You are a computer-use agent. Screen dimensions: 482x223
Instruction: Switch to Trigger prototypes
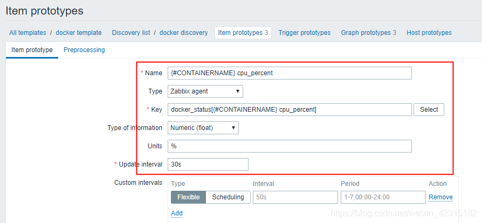(x=305, y=33)
